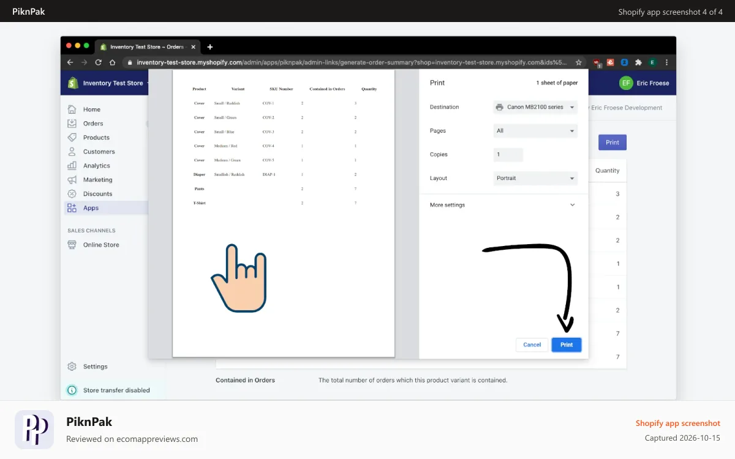
Task: Click 'Medium / Green' variant in preview
Action: (x=227, y=160)
